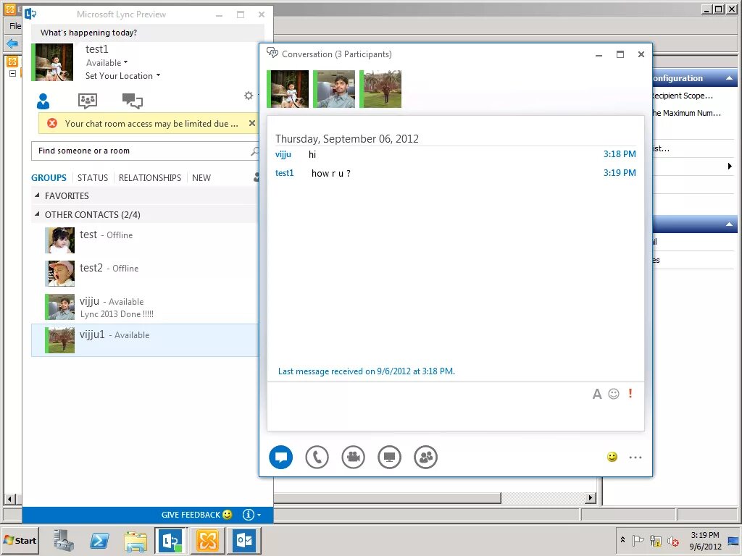Click the conversation bubbles icon in title bar
This screenshot has height=556, width=742.
(272, 53)
